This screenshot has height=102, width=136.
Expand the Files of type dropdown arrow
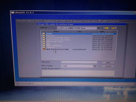(95, 66)
